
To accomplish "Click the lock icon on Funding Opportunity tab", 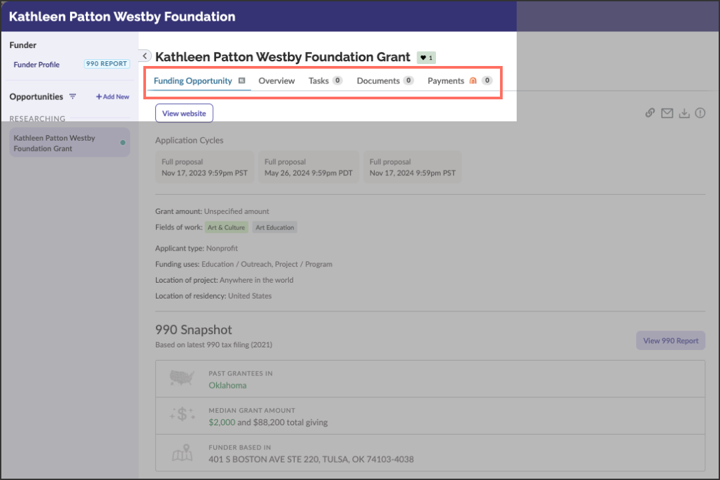I will pos(242,80).
